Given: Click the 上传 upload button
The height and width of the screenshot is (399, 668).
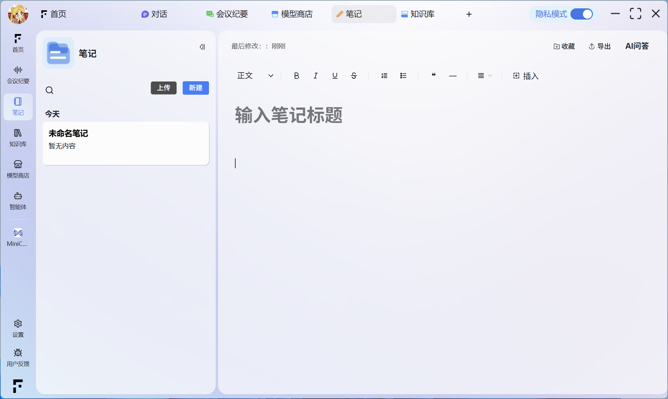Looking at the screenshot, I should click(x=164, y=88).
